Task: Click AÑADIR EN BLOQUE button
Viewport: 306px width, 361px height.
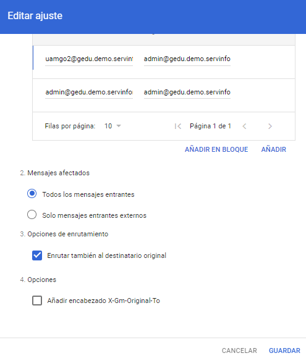Action: tap(216, 149)
